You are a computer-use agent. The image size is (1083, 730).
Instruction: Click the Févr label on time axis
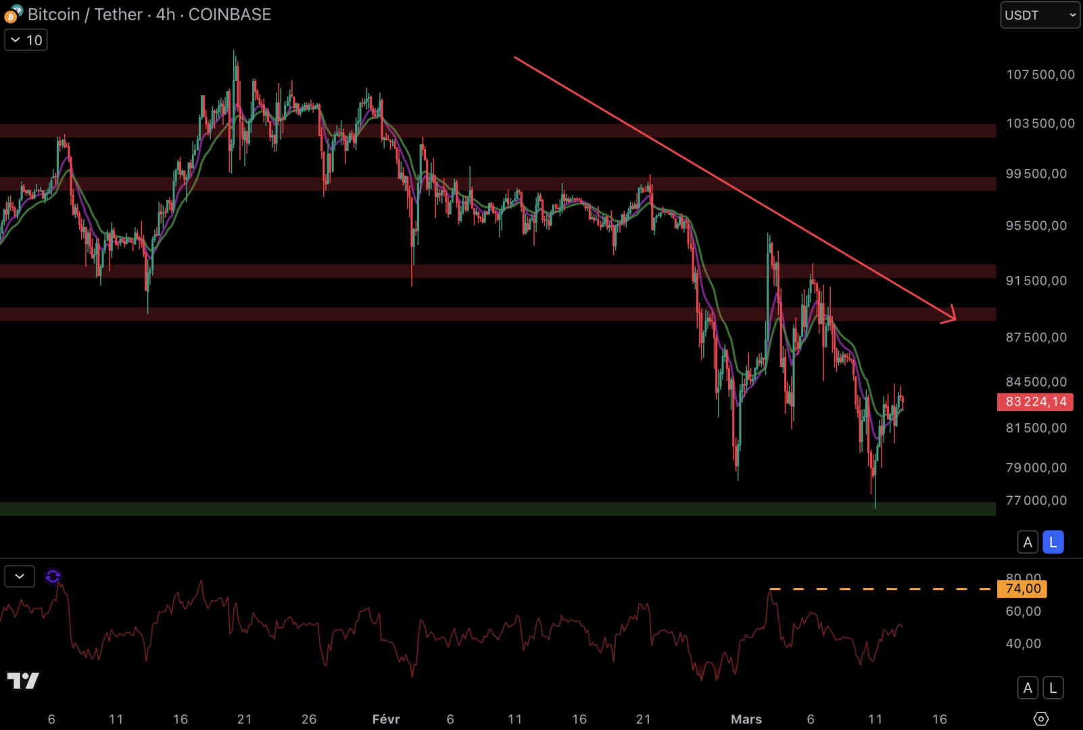(x=386, y=719)
